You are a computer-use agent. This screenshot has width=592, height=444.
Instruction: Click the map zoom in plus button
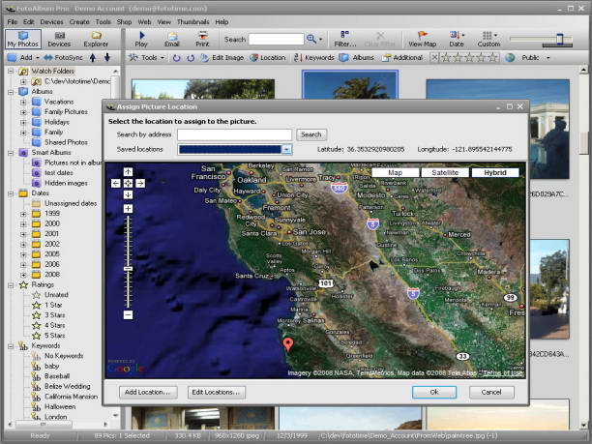(128, 208)
